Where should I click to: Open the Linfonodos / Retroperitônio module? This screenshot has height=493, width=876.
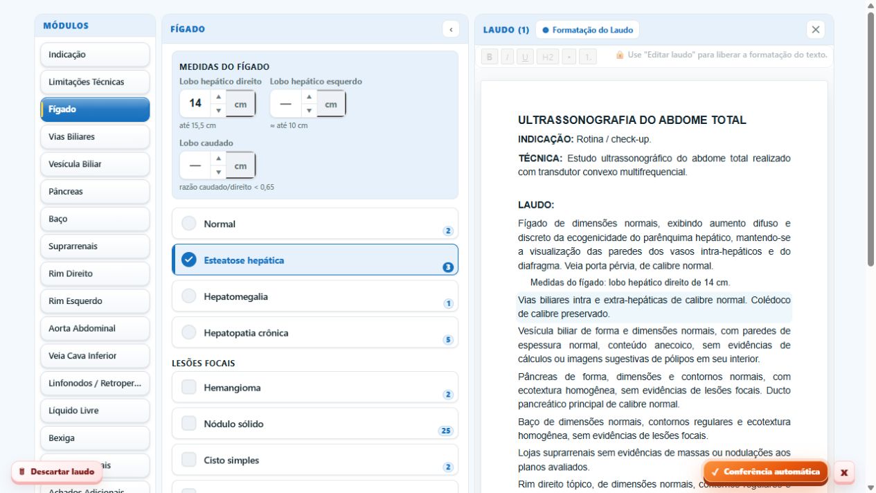click(x=95, y=383)
